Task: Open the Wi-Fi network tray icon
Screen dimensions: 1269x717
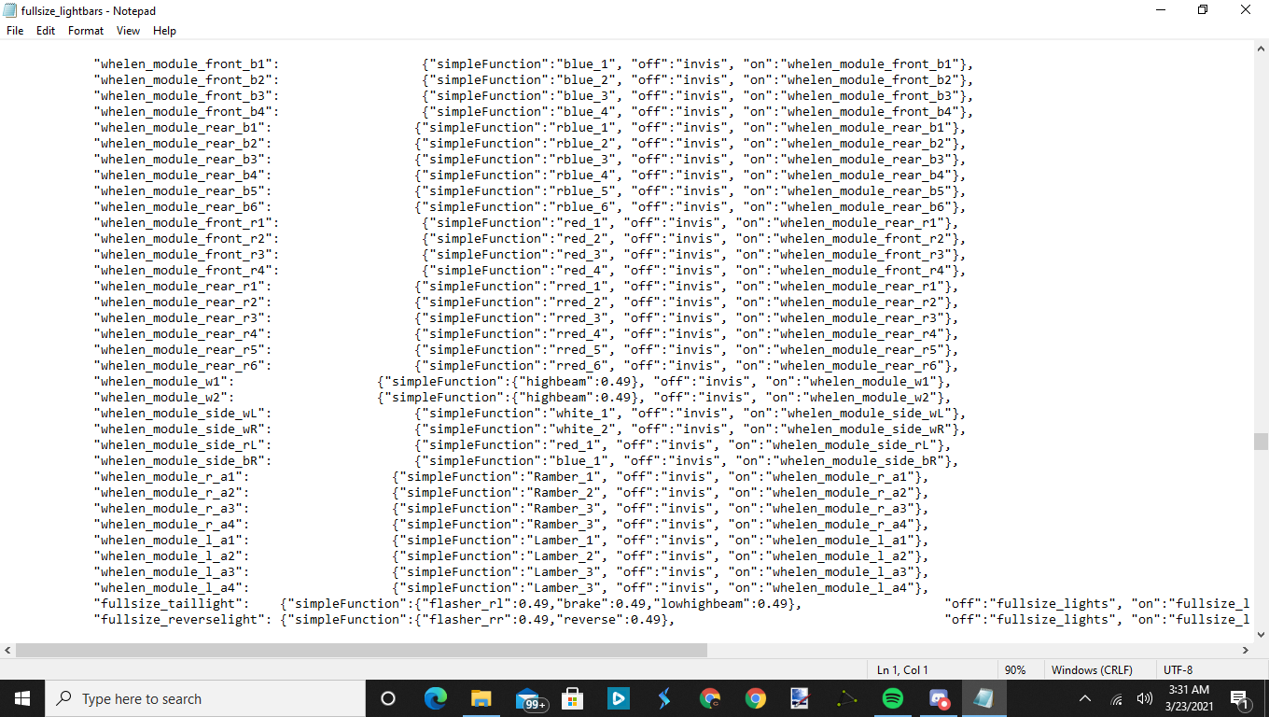Action: click(x=1116, y=698)
